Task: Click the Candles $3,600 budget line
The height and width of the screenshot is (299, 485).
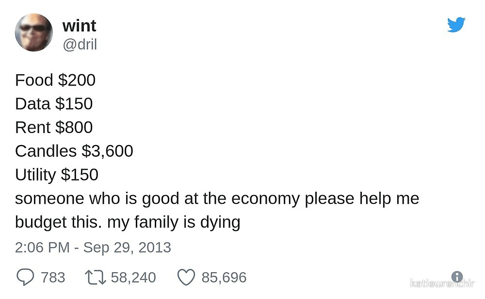Action: [x=74, y=150]
